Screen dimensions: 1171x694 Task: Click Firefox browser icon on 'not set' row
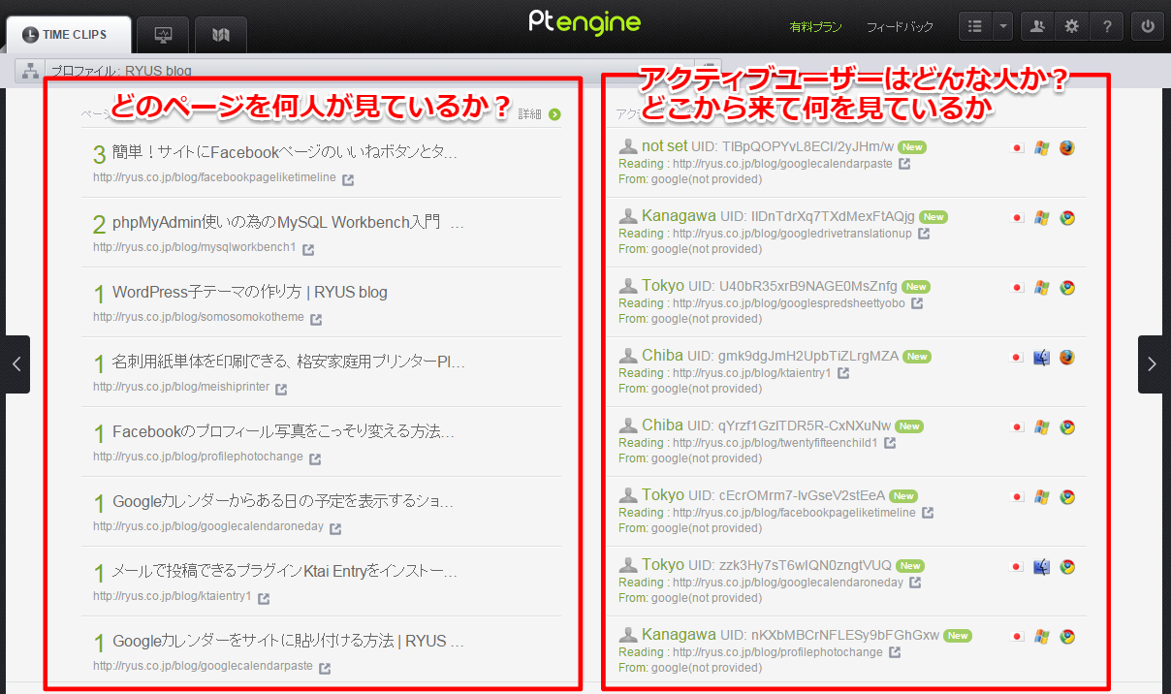[x=1067, y=148]
